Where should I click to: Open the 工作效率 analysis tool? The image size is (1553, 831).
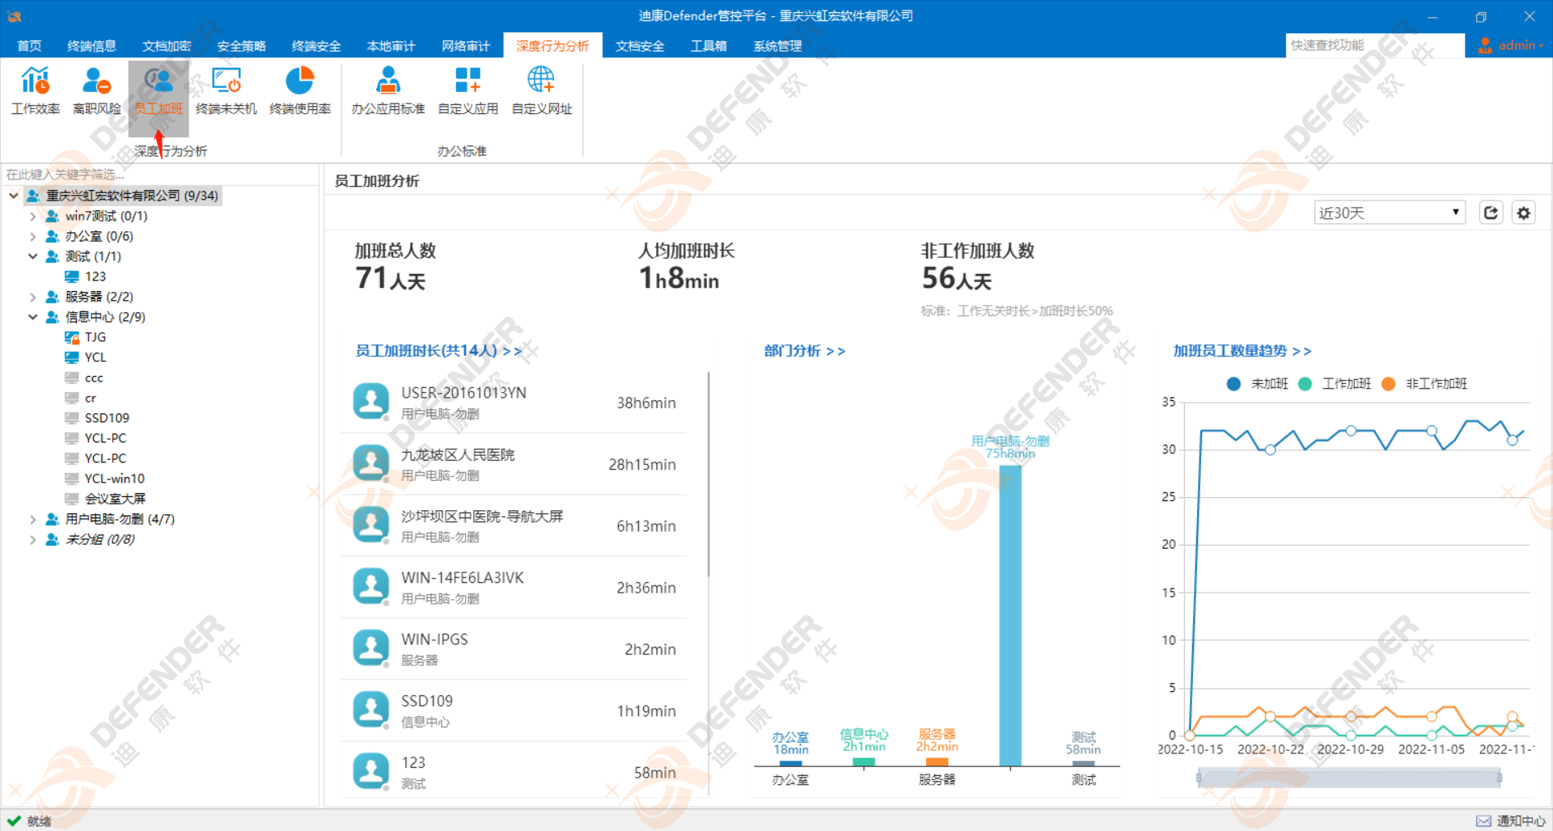pyautogui.click(x=36, y=91)
